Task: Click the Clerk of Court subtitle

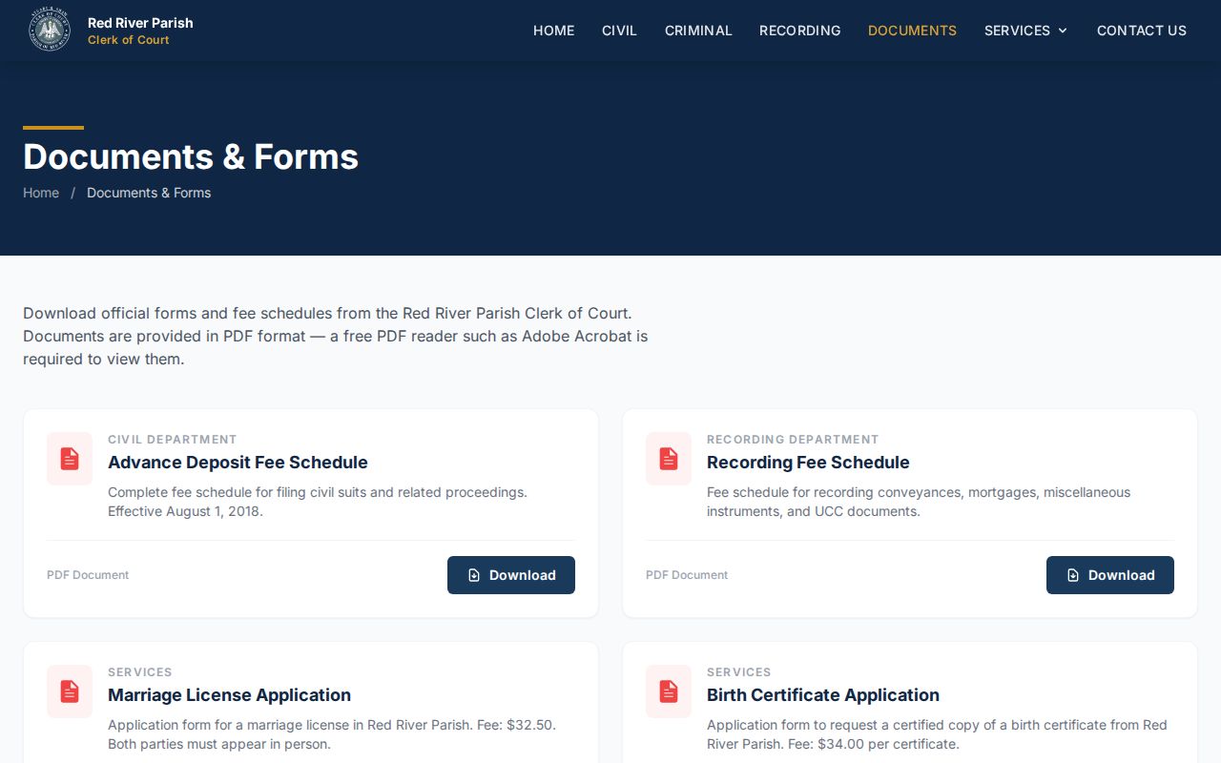Action: pyautogui.click(x=129, y=40)
